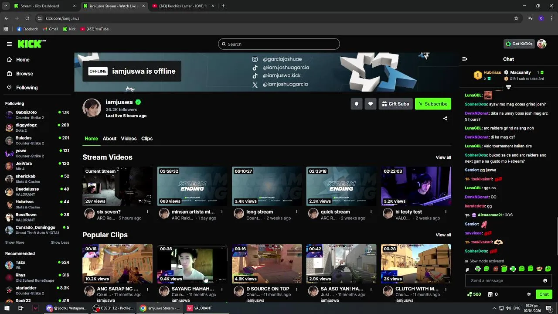Open 'CLUTCH WITH M...' clip thumbnail
Image resolution: width=558 pixels, height=314 pixels.
point(416,263)
